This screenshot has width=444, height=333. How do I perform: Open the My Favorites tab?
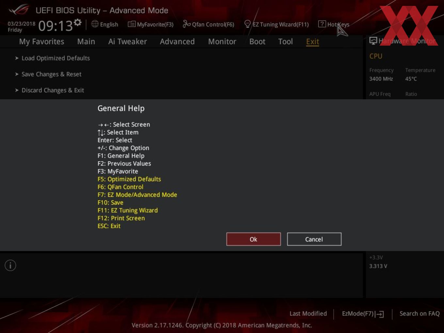point(41,41)
